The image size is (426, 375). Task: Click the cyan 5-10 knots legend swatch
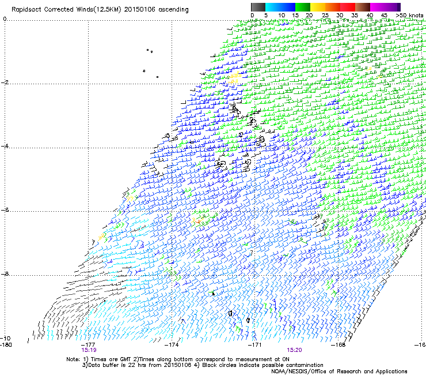coord(273,7)
